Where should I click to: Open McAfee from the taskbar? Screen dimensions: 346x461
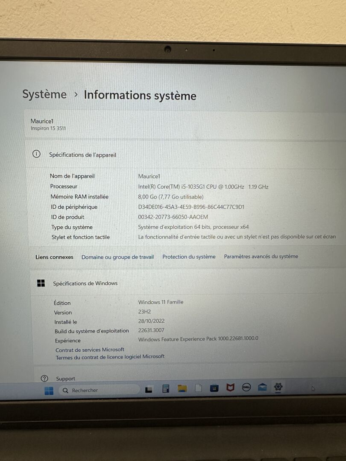click(x=230, y=388)
